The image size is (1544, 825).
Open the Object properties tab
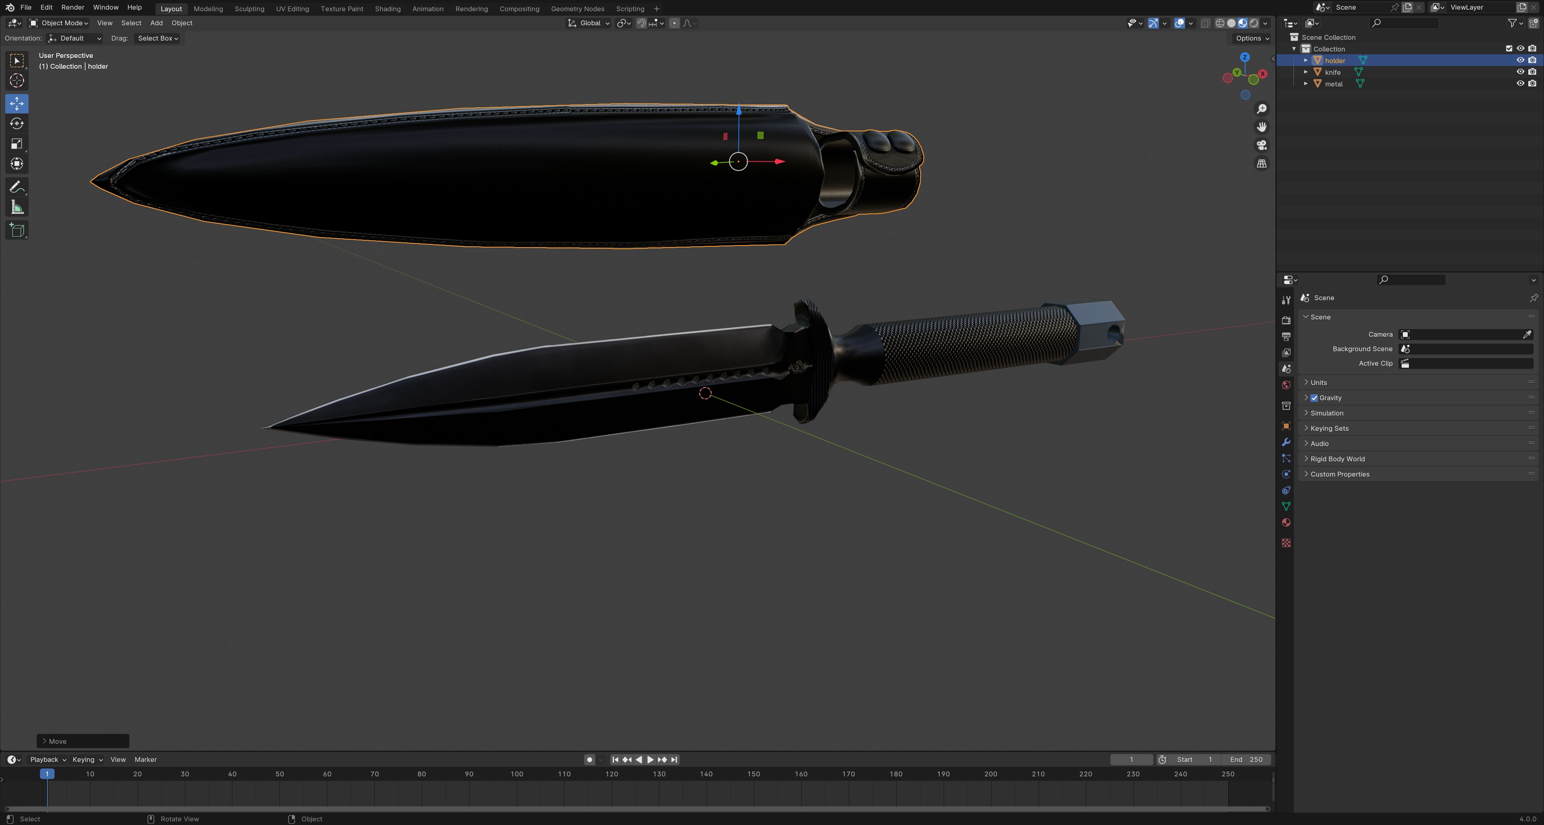(x=1286, y=426)
